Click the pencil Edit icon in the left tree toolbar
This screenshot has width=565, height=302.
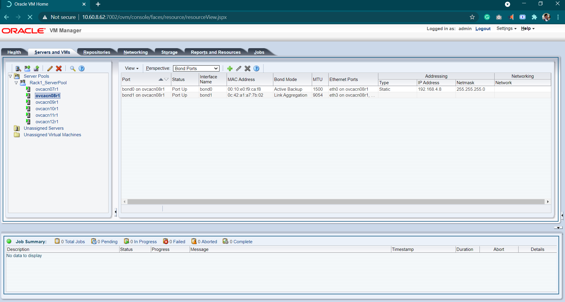click(x=50, y=69)
